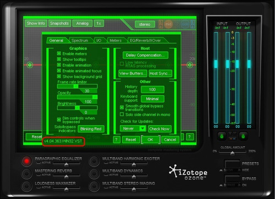Click the stereo mode button

click(145, 24)
